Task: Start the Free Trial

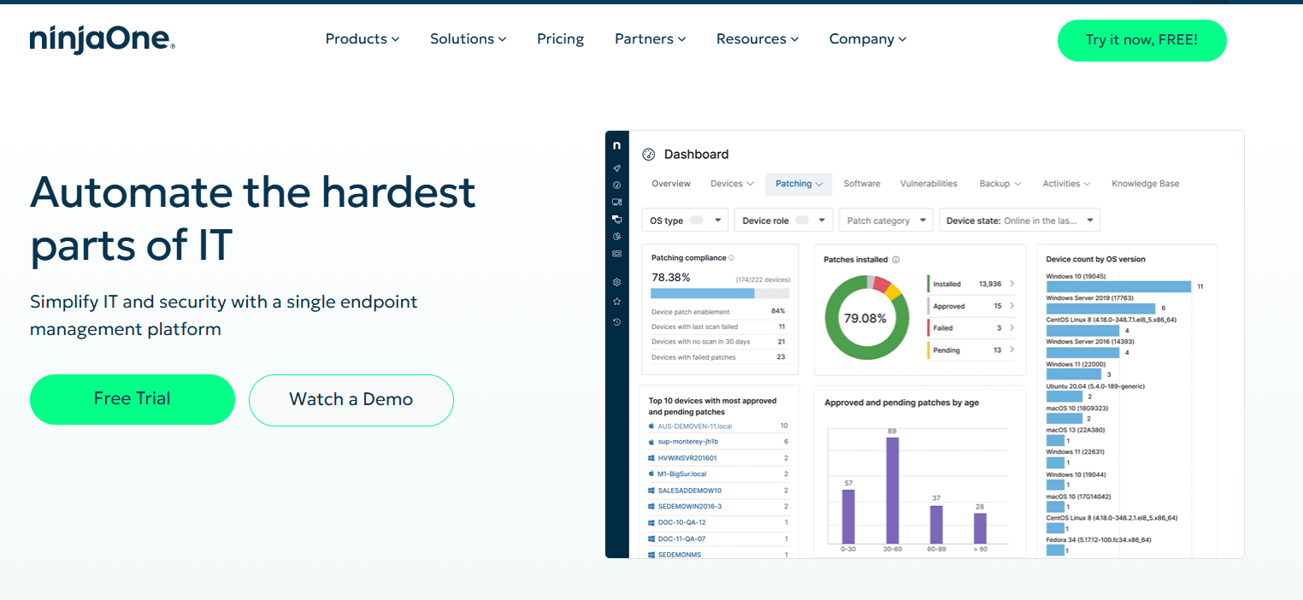Action: coord(133,399)
